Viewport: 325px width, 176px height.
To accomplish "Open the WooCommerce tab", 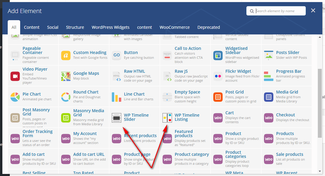I will click(x=175, y=27).
